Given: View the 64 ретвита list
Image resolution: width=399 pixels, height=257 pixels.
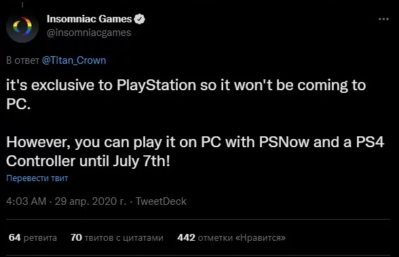Looking at the screenshot, I should point(33,238).
